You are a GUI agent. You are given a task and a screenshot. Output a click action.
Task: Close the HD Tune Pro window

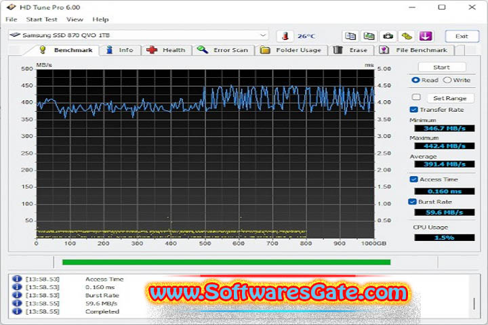(472, 7)
